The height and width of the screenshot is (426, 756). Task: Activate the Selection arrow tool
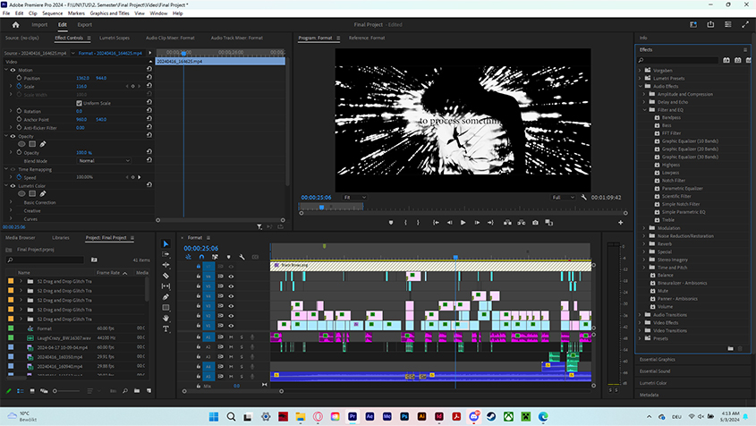166,243
